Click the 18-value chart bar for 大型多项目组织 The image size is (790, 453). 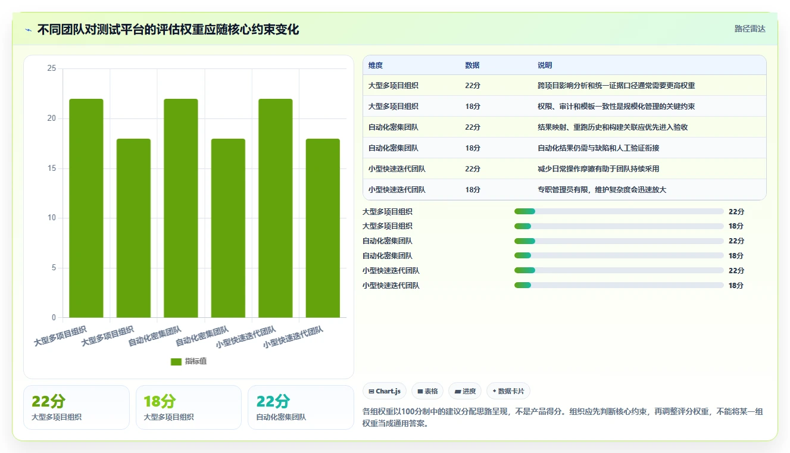point(133,228)
